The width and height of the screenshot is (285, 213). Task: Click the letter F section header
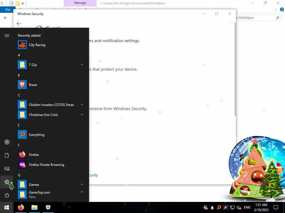pyautogui.click(x=19, y=145)
